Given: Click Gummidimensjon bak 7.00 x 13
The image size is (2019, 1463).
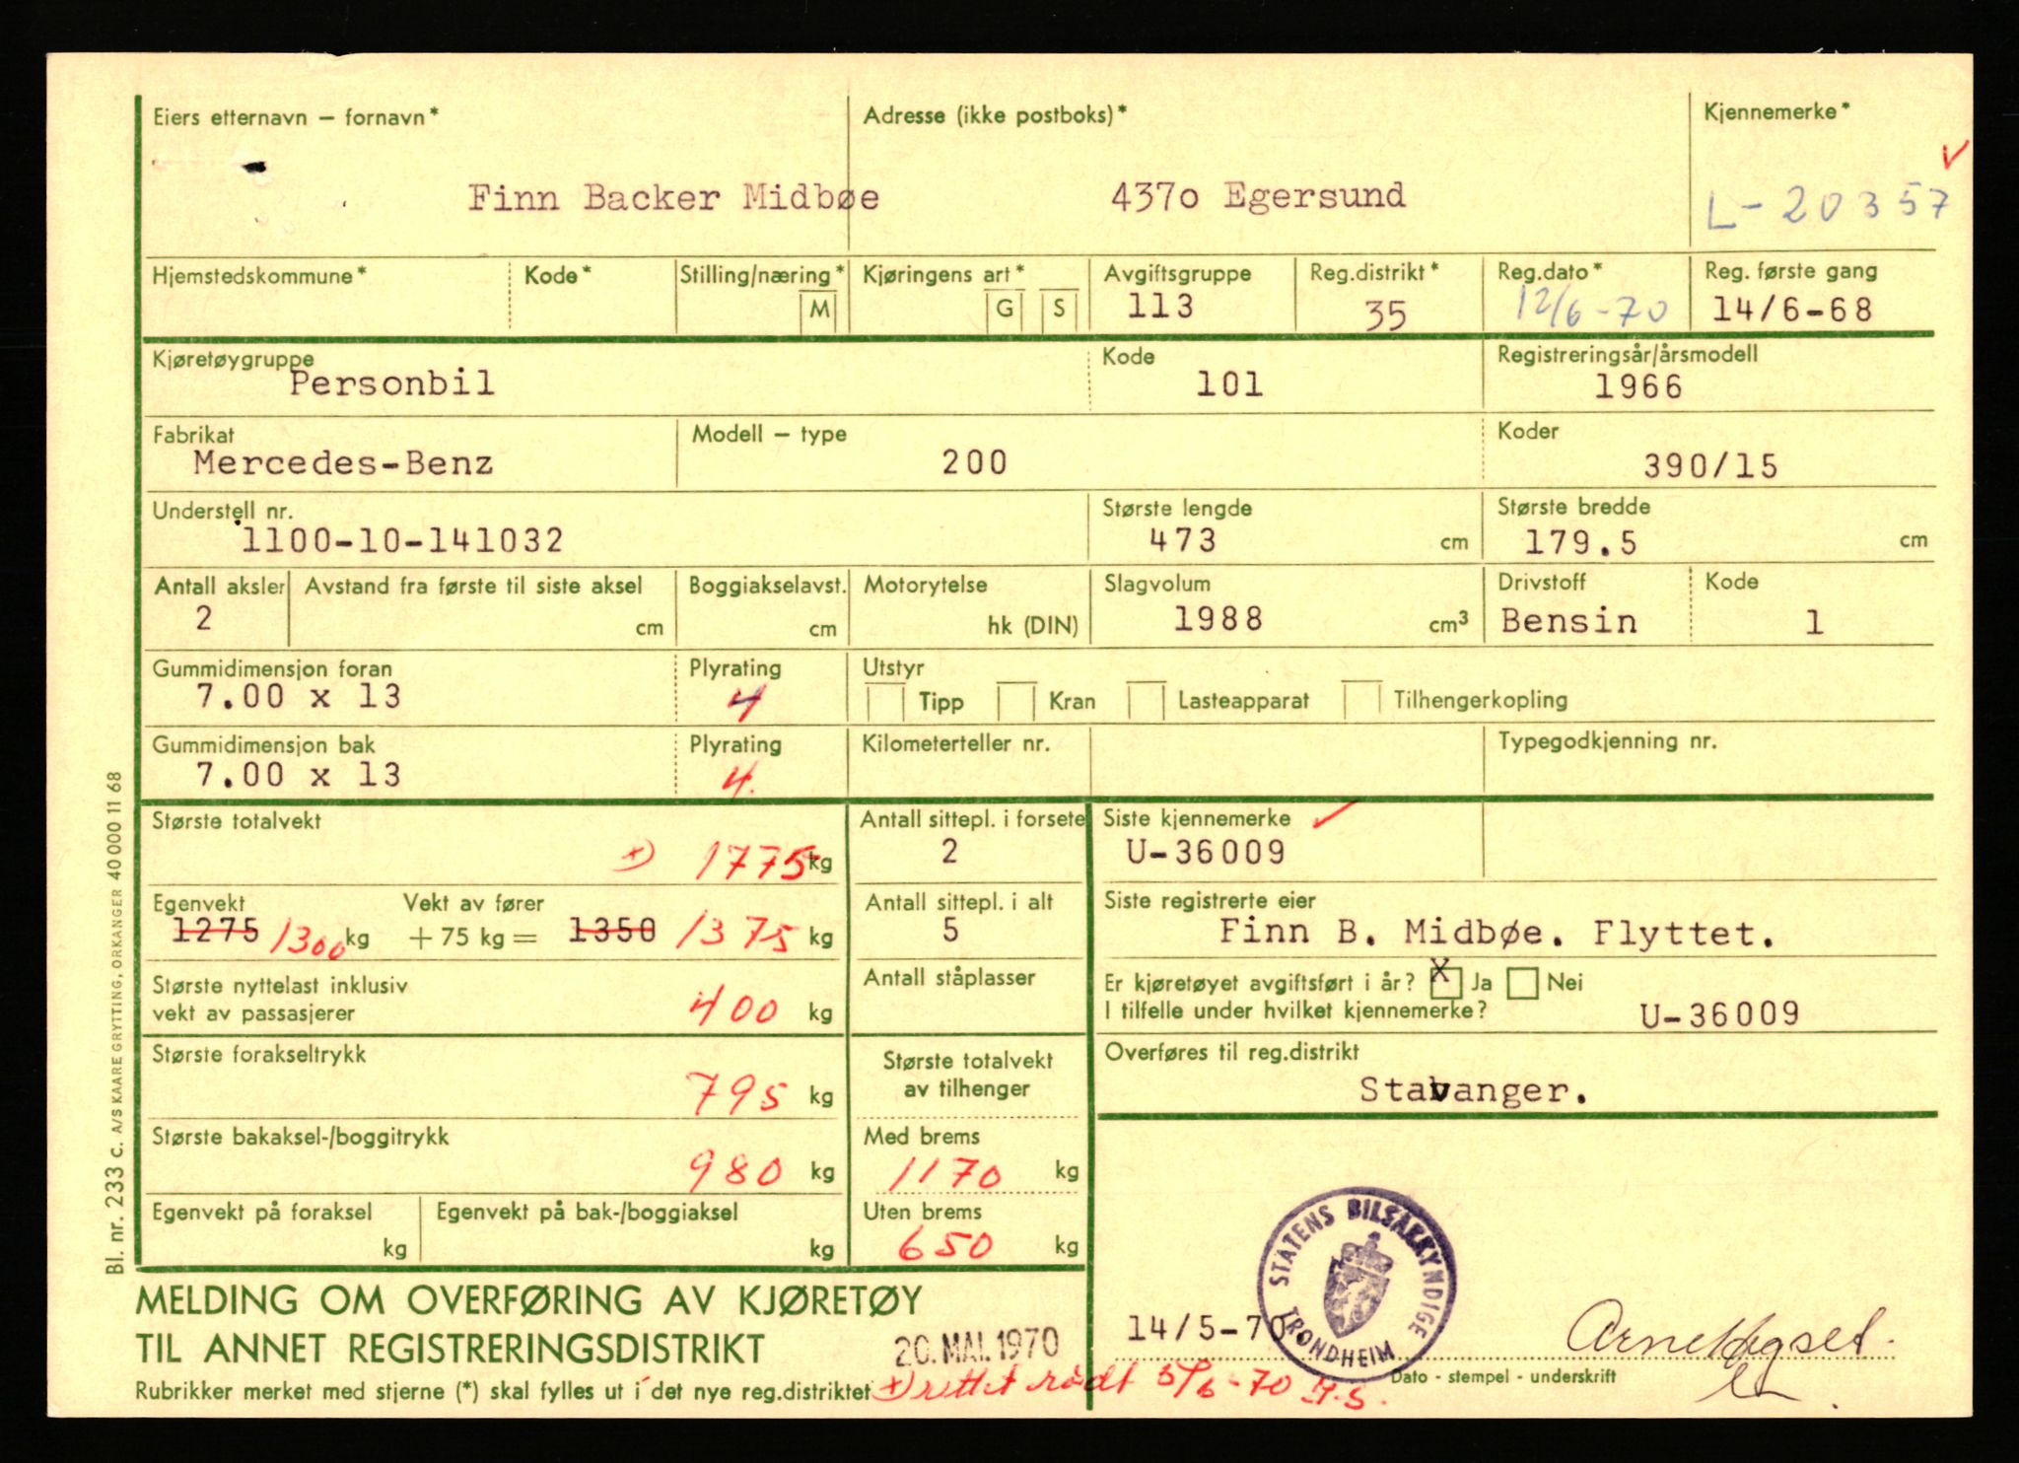Looking at the screenshot, I should [x=299, y=775].
